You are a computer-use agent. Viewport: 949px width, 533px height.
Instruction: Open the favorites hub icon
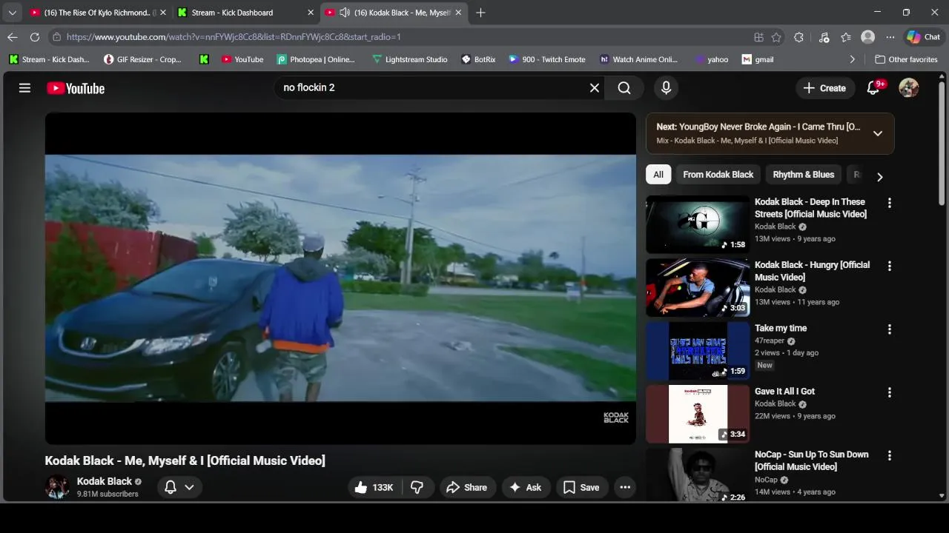coord(846,37)
